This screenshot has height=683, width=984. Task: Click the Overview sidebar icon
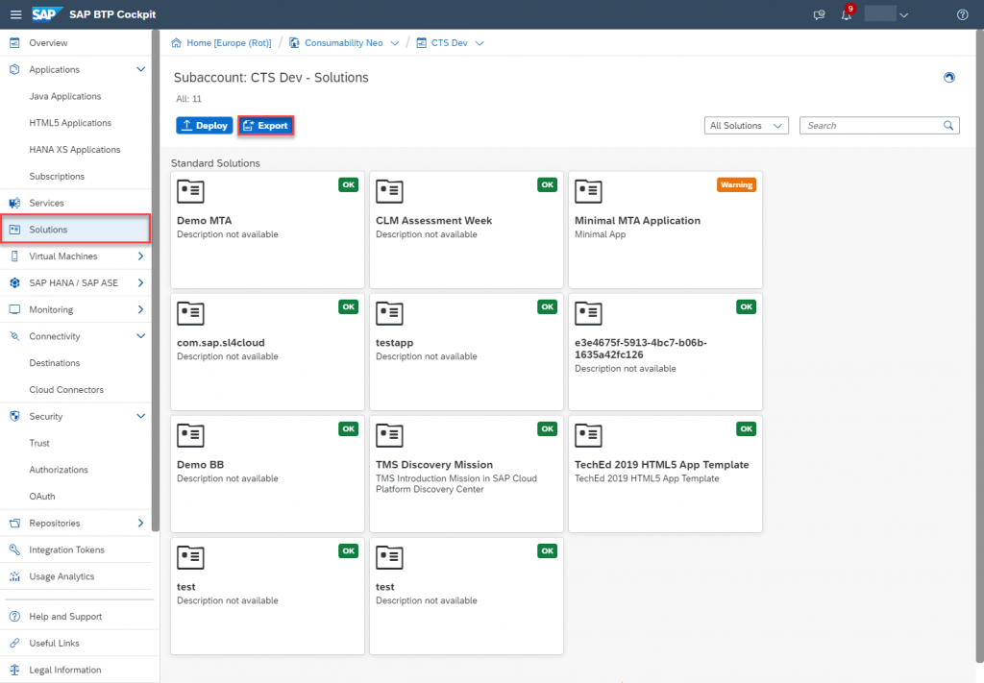tap(14, 42)
